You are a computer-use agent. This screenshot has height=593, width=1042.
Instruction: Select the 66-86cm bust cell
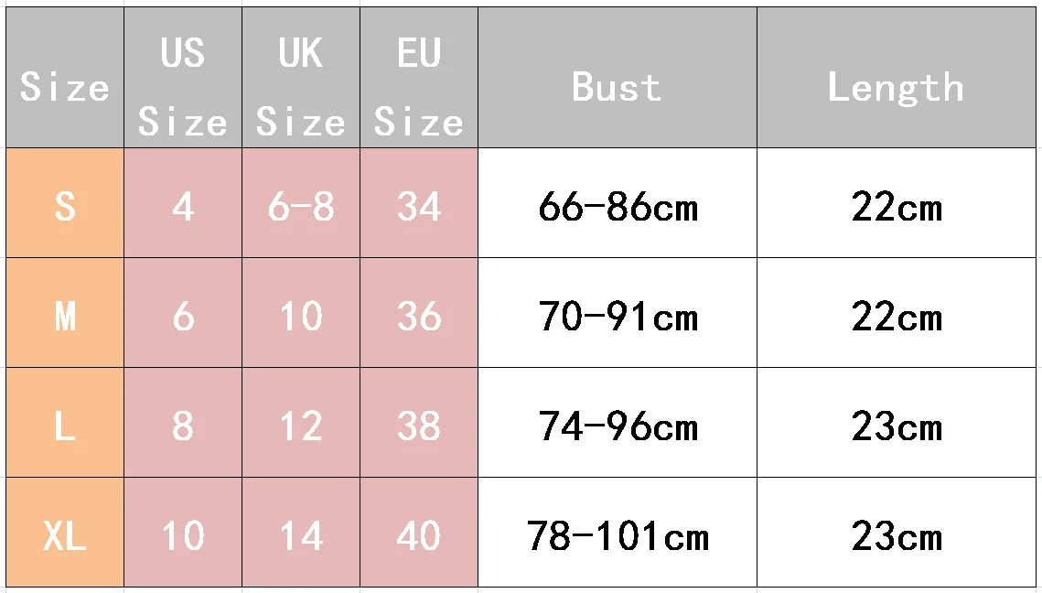click(618, 203)
